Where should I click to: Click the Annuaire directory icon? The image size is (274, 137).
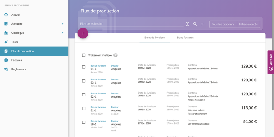6,24
